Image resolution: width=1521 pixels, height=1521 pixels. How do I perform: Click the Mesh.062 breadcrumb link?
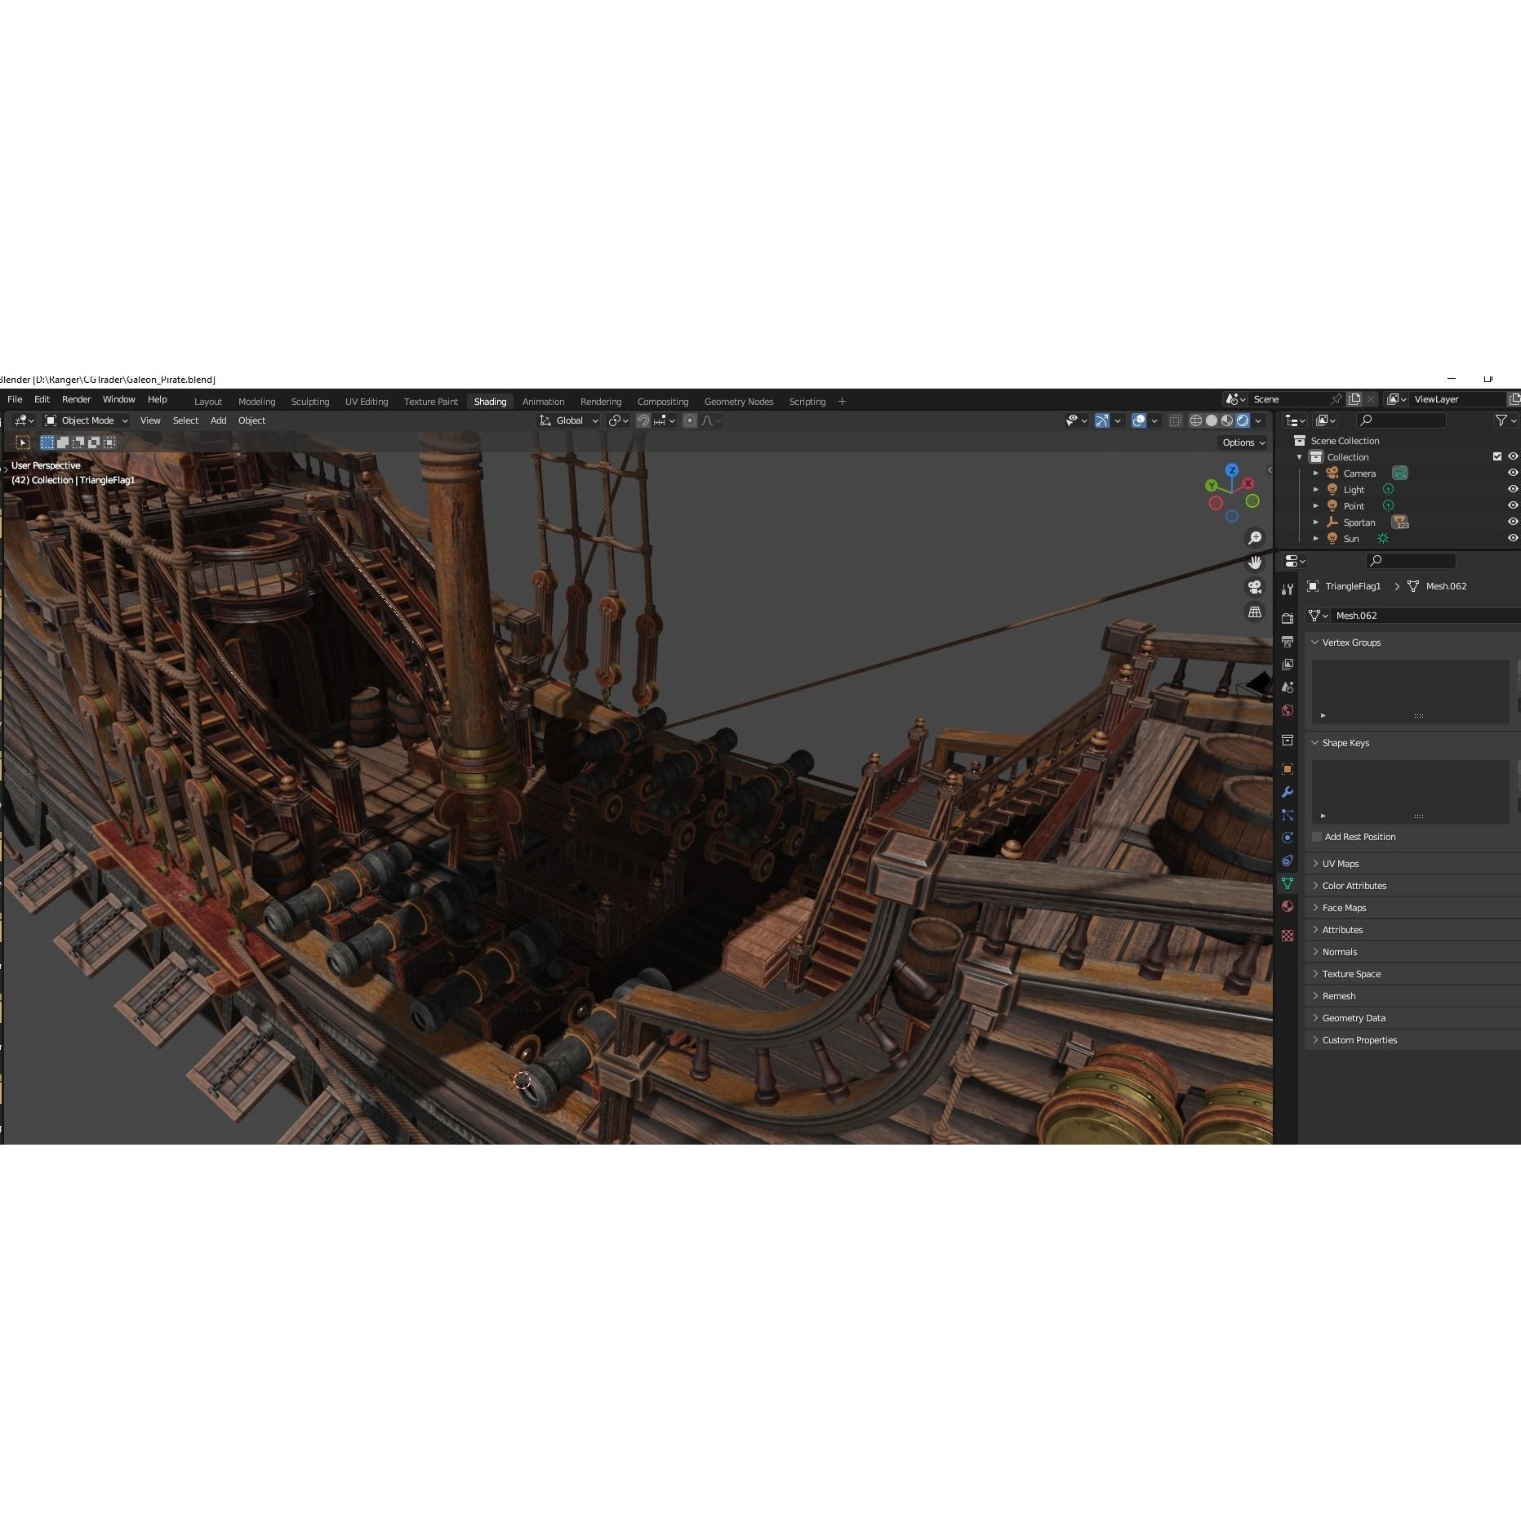click(1445, 586)
